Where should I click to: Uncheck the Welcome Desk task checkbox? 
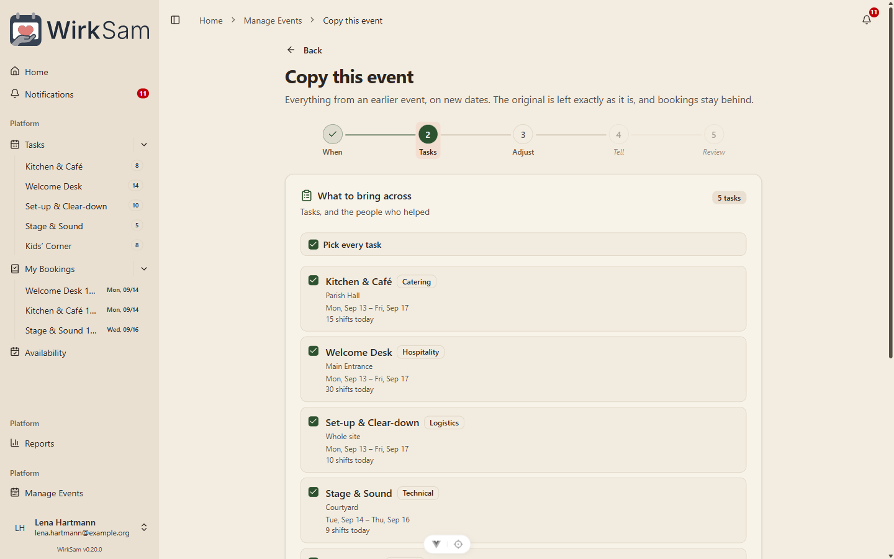[314, 351]
